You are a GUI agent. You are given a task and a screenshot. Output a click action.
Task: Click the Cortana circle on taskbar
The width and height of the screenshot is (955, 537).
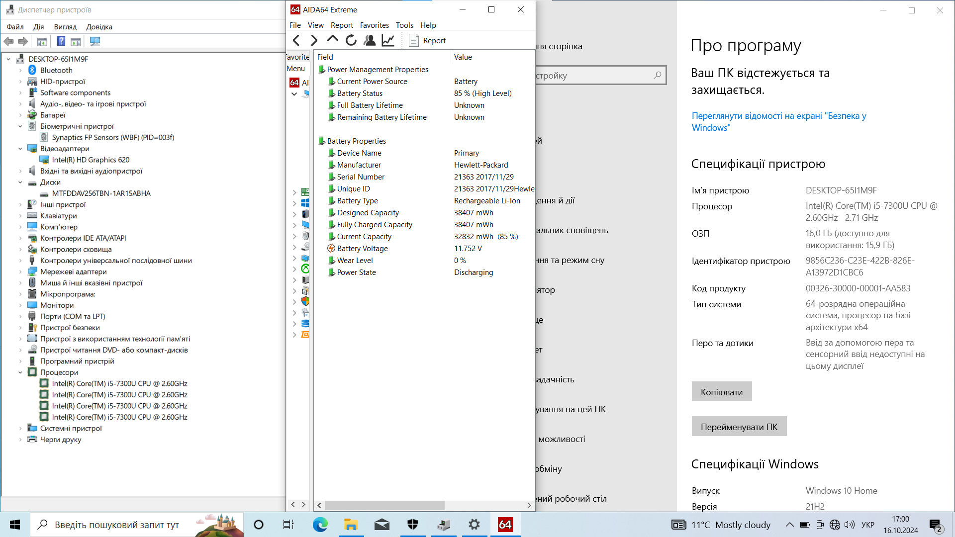coord(258,525)
